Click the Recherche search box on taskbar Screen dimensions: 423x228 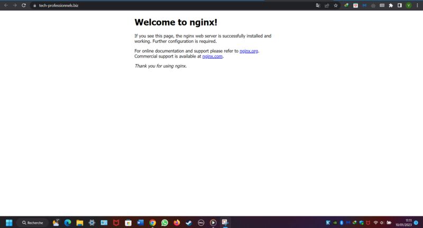point(33,223)
